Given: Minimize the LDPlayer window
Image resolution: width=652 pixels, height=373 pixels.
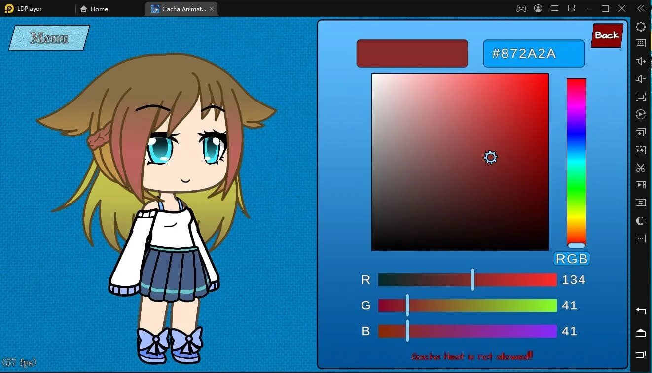Looking at the screenshot, I should (588, 8).
